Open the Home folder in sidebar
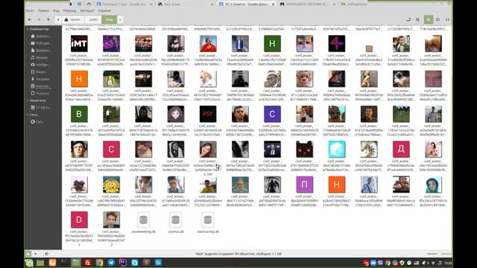The width and height of the screenshot is (477, 268). 41,36
